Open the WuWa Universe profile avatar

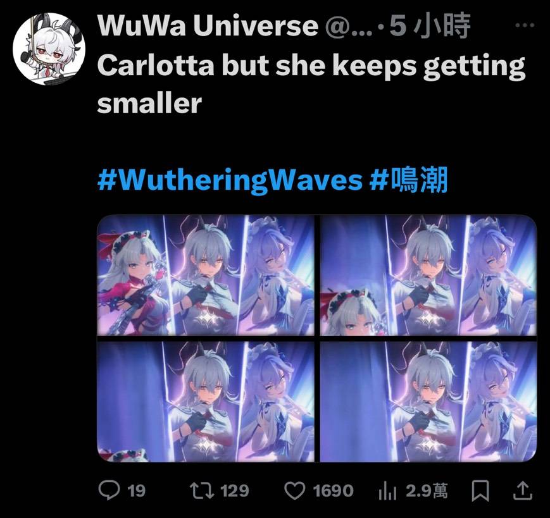(49, 49)
